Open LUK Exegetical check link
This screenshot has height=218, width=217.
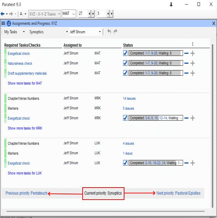(x=19, y=163)
